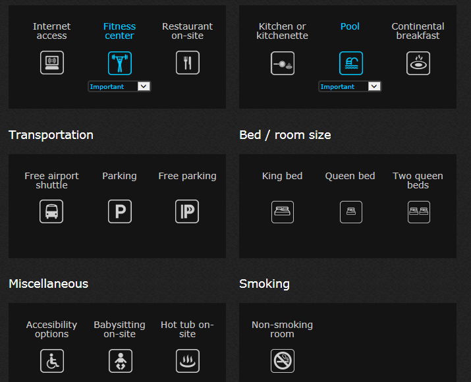The width and height of the screenshot is (471, 382).
Task: Toggle the Hot tub on-site icon
Action: (188, 361)
